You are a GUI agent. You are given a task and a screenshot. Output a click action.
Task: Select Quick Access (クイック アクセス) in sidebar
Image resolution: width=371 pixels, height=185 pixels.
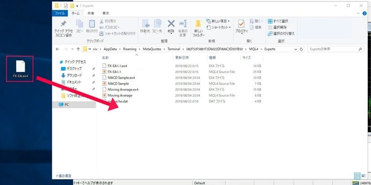point(73,62)
